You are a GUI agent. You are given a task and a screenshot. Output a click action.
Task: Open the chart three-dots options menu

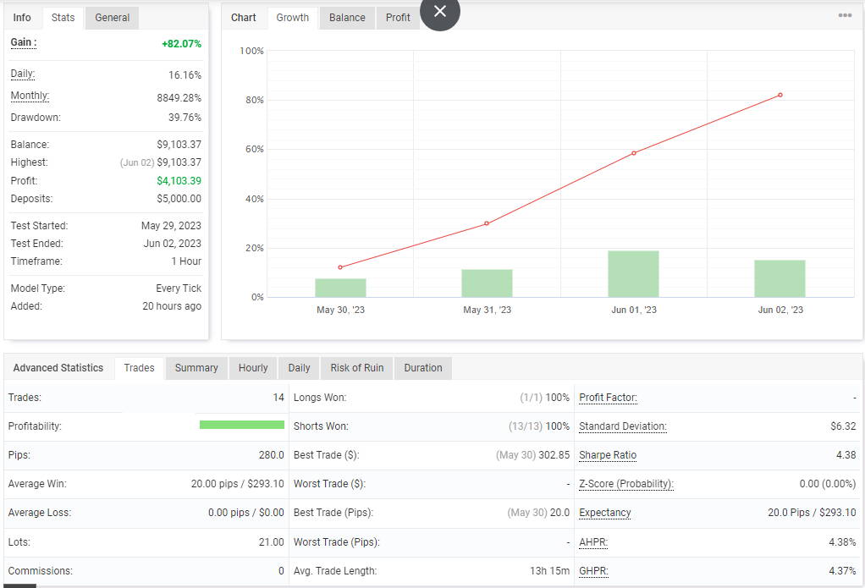tap(845, 15)
